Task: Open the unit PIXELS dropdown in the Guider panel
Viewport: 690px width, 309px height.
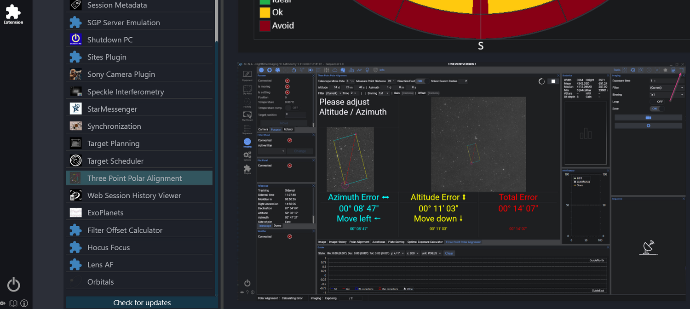Action: pos(431,253)
